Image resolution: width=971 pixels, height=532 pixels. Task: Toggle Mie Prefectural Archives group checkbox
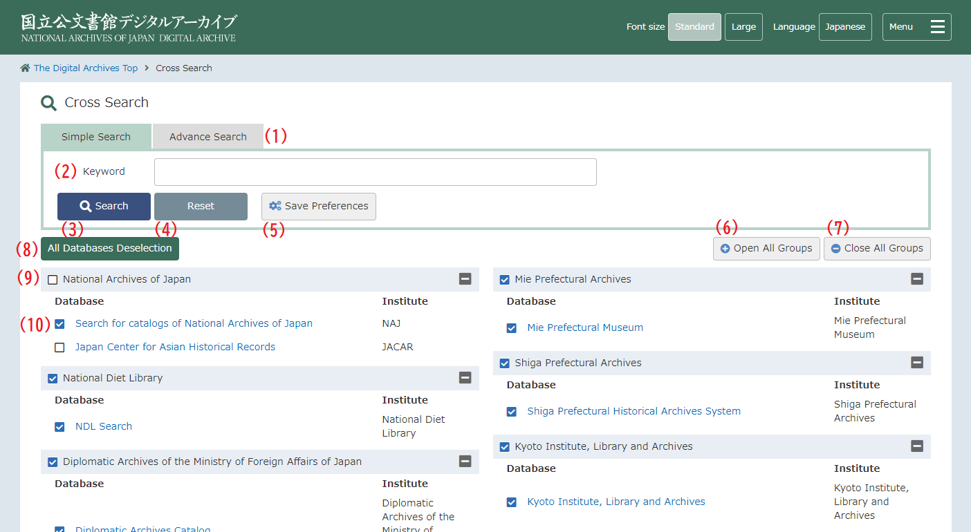pos(505,280)
